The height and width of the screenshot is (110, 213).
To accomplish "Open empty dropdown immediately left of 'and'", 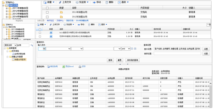I will [x=117, y=49].
